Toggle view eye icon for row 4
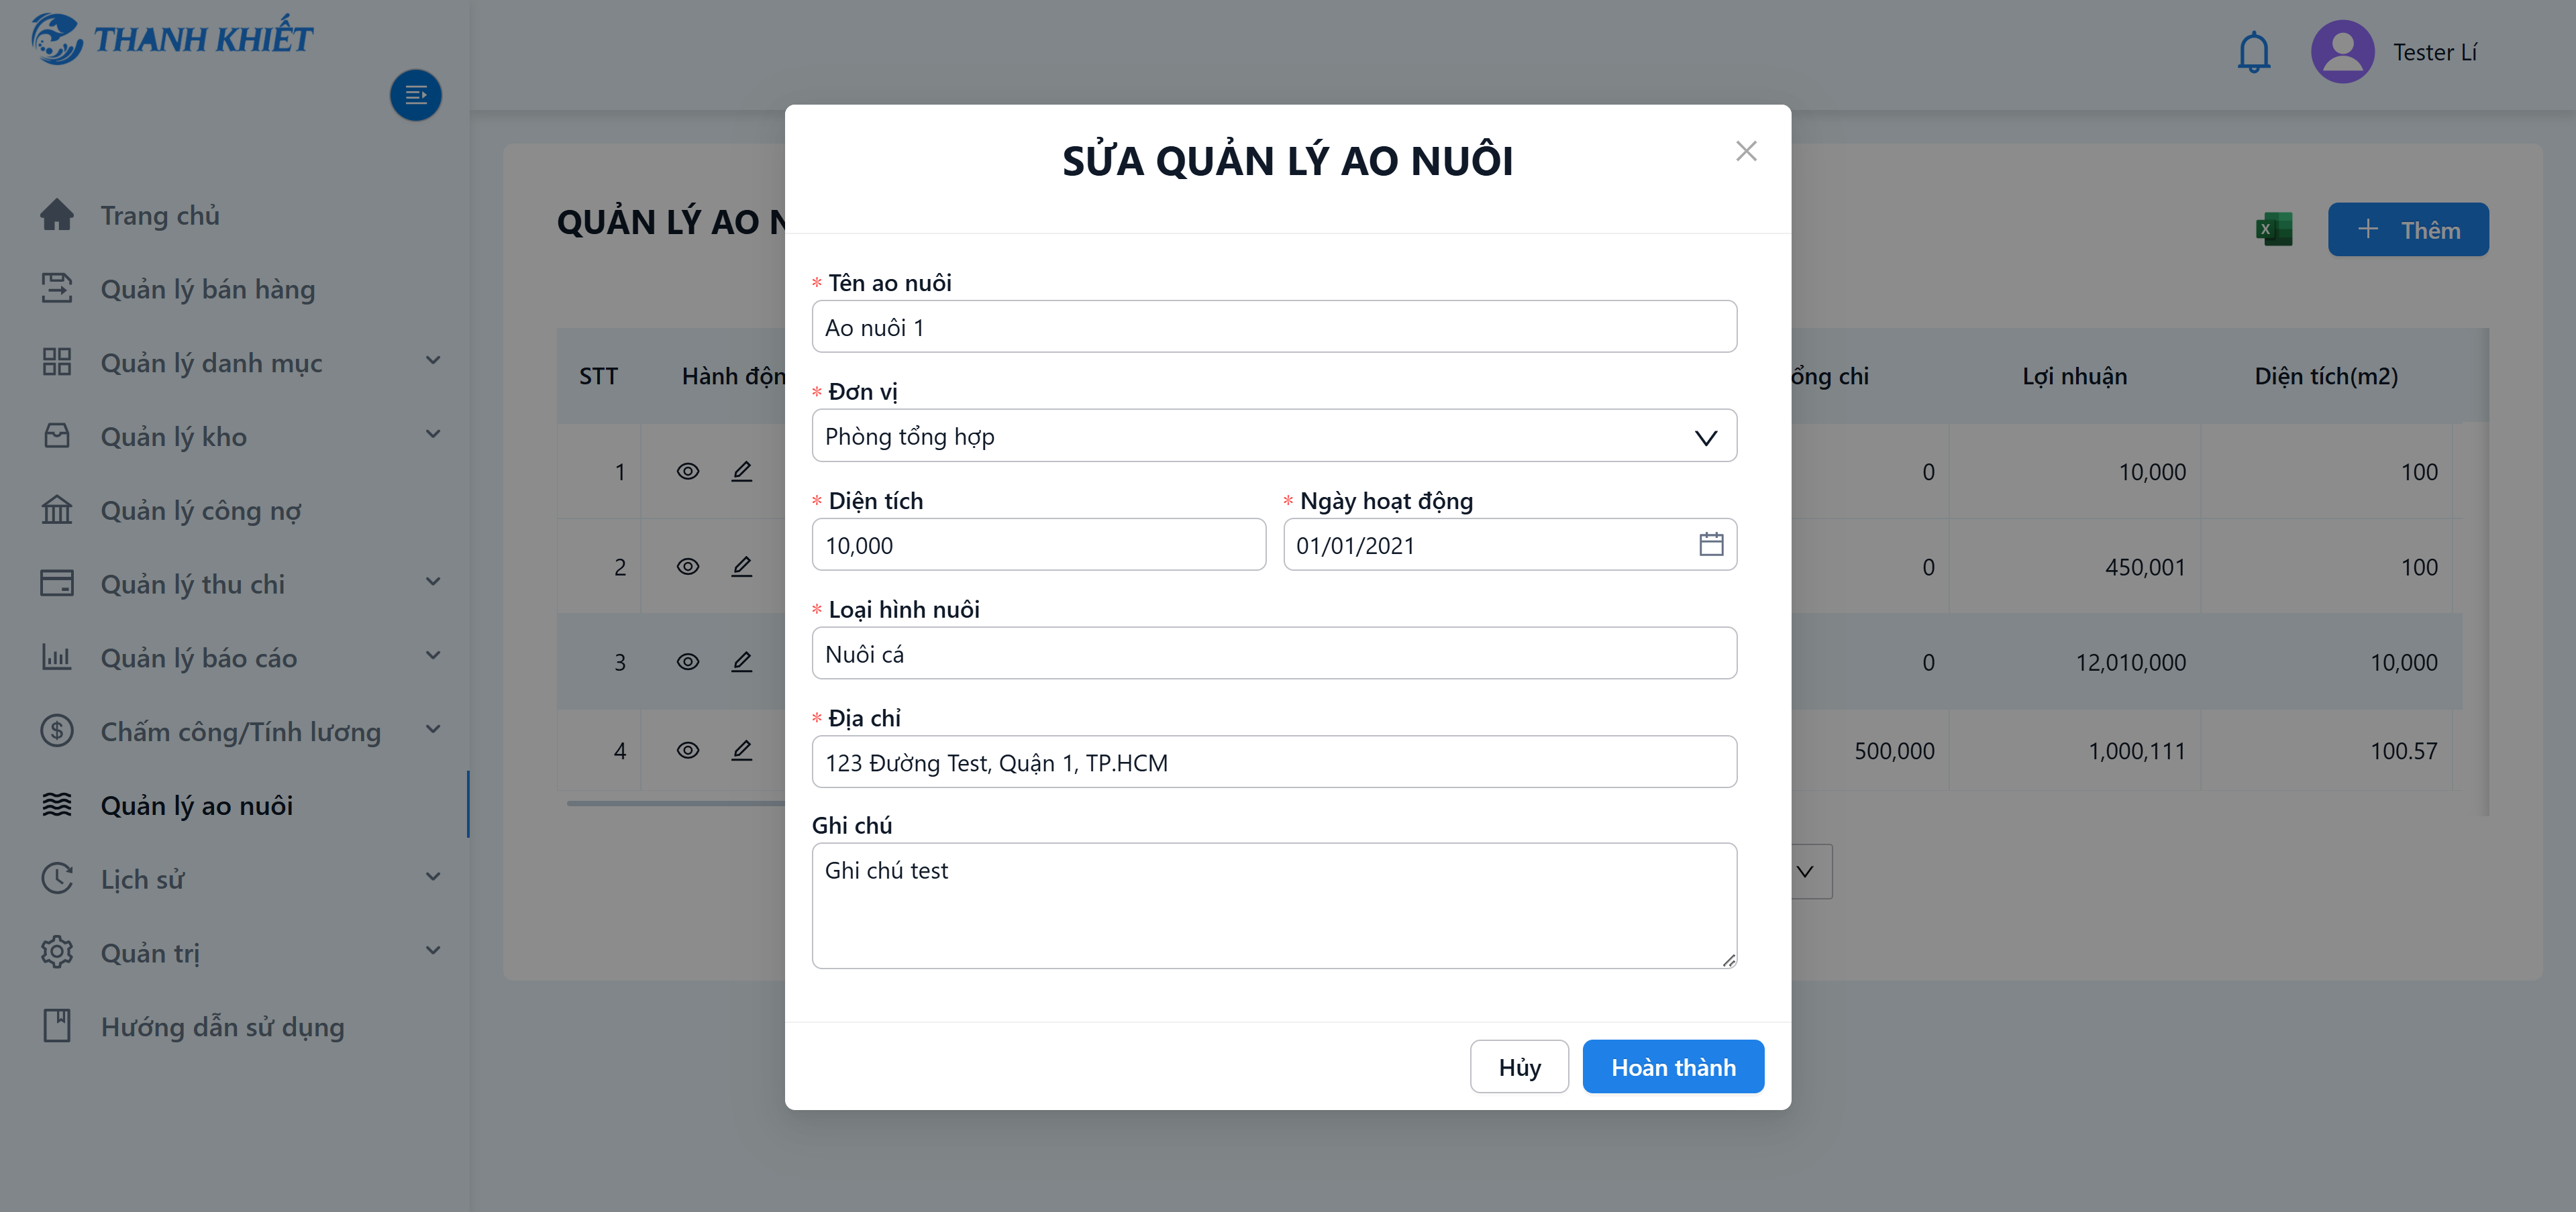 coord(688,751)
